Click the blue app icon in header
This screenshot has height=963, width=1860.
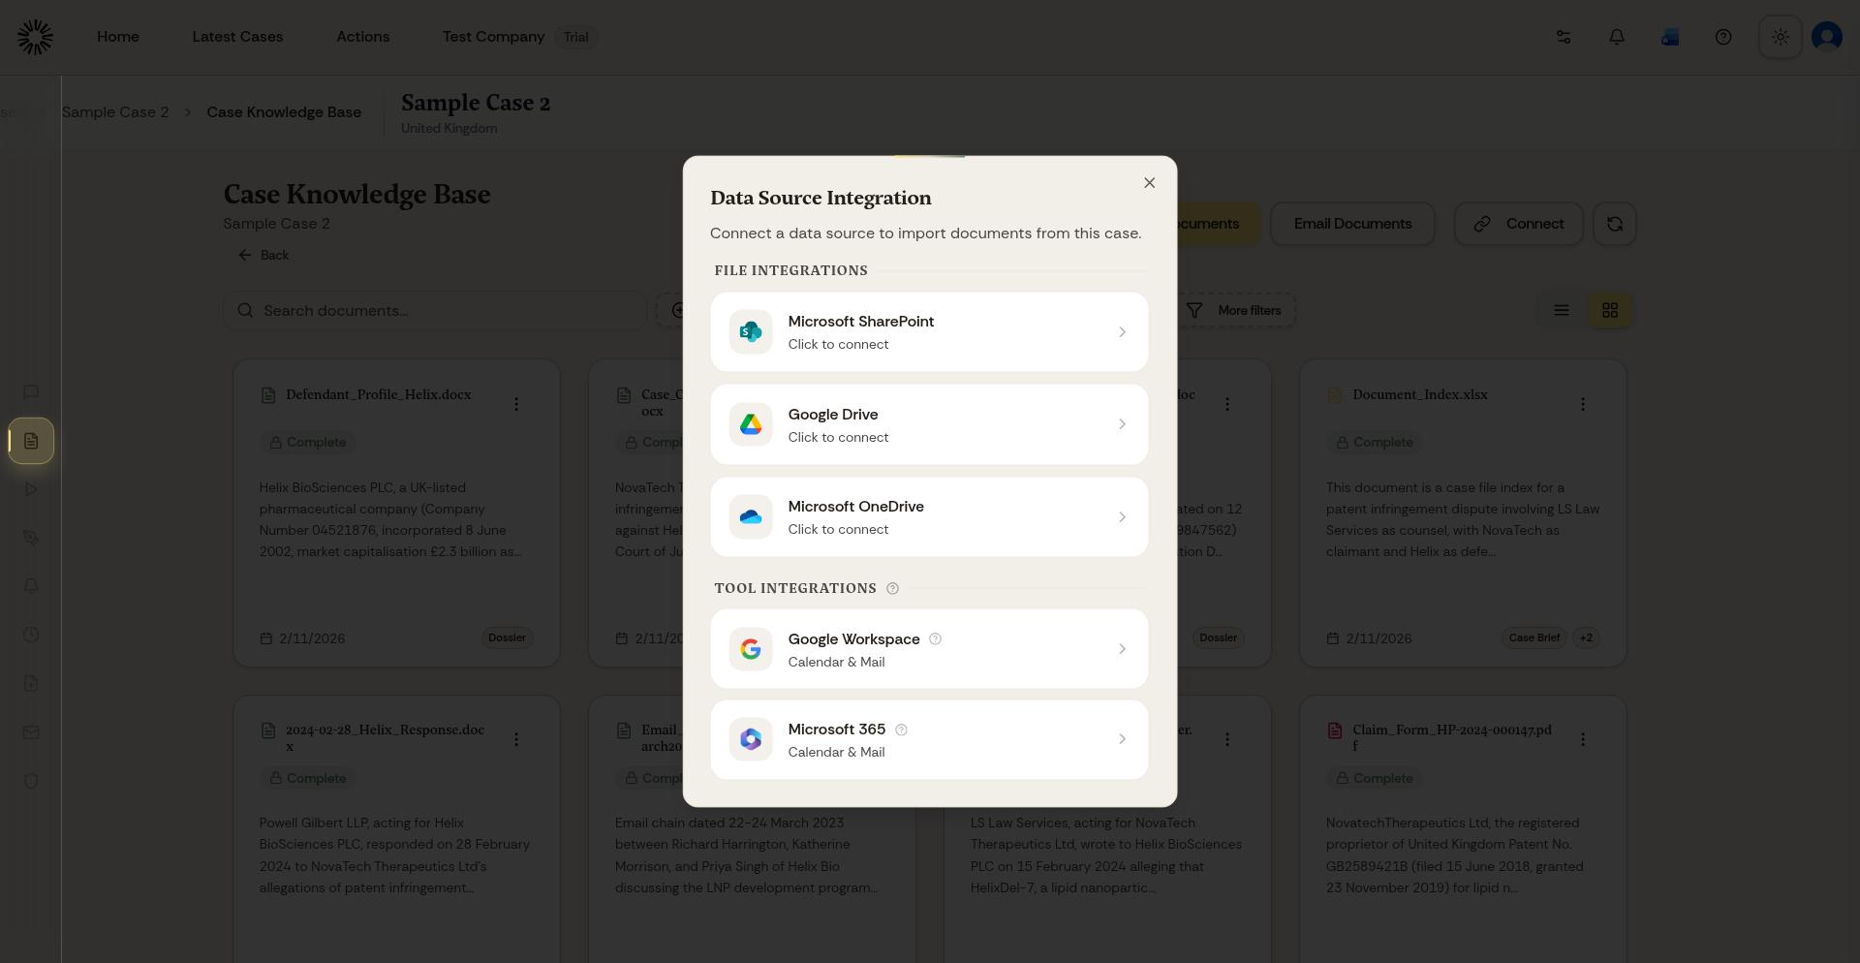(x=1670, y=37)
